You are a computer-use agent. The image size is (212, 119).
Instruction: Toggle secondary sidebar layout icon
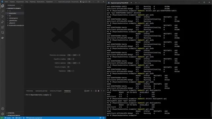coord(86,2)
